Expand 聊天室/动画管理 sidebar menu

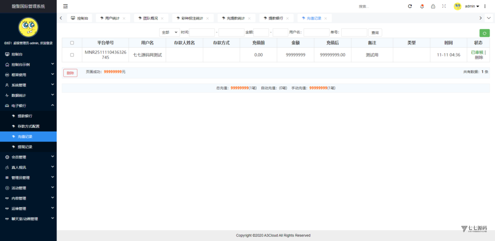pos(29,219)
